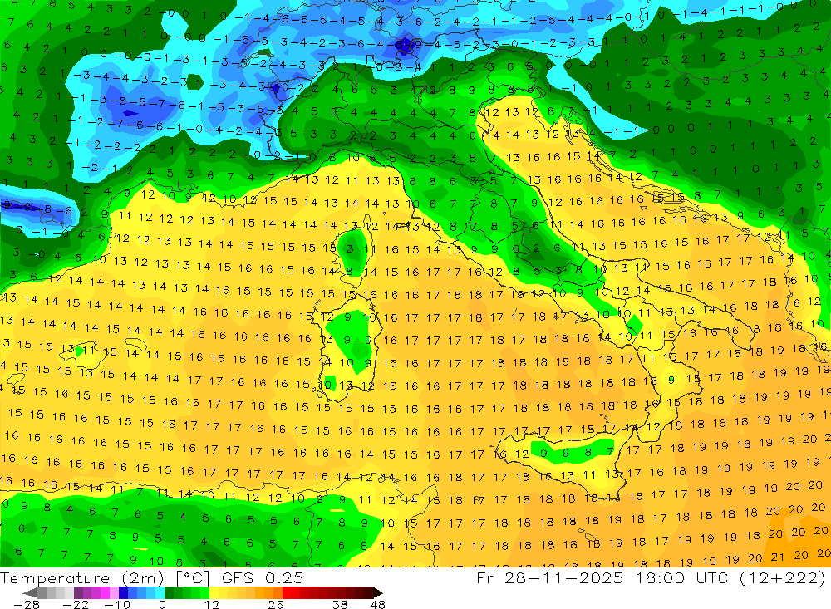Click the dark maroon right arrow end of the legend

(x=377, y=592)
